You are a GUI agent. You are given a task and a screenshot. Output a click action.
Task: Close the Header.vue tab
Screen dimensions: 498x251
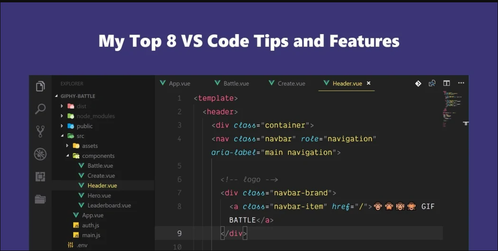point(369,83)
